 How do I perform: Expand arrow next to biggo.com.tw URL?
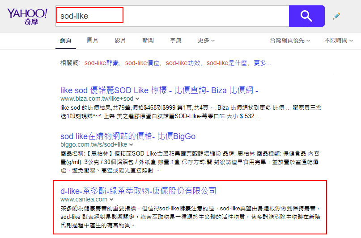[131, 145]
